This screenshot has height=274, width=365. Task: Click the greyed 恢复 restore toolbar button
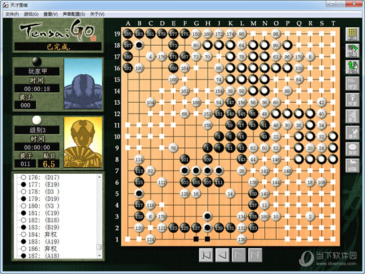coord(352,100)
